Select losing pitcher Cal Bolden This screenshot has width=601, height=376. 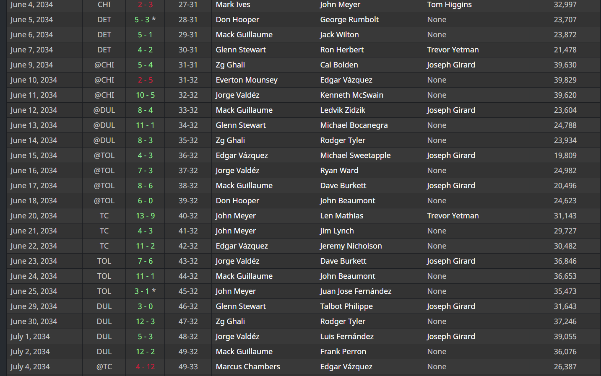click(x=339, y=65)
